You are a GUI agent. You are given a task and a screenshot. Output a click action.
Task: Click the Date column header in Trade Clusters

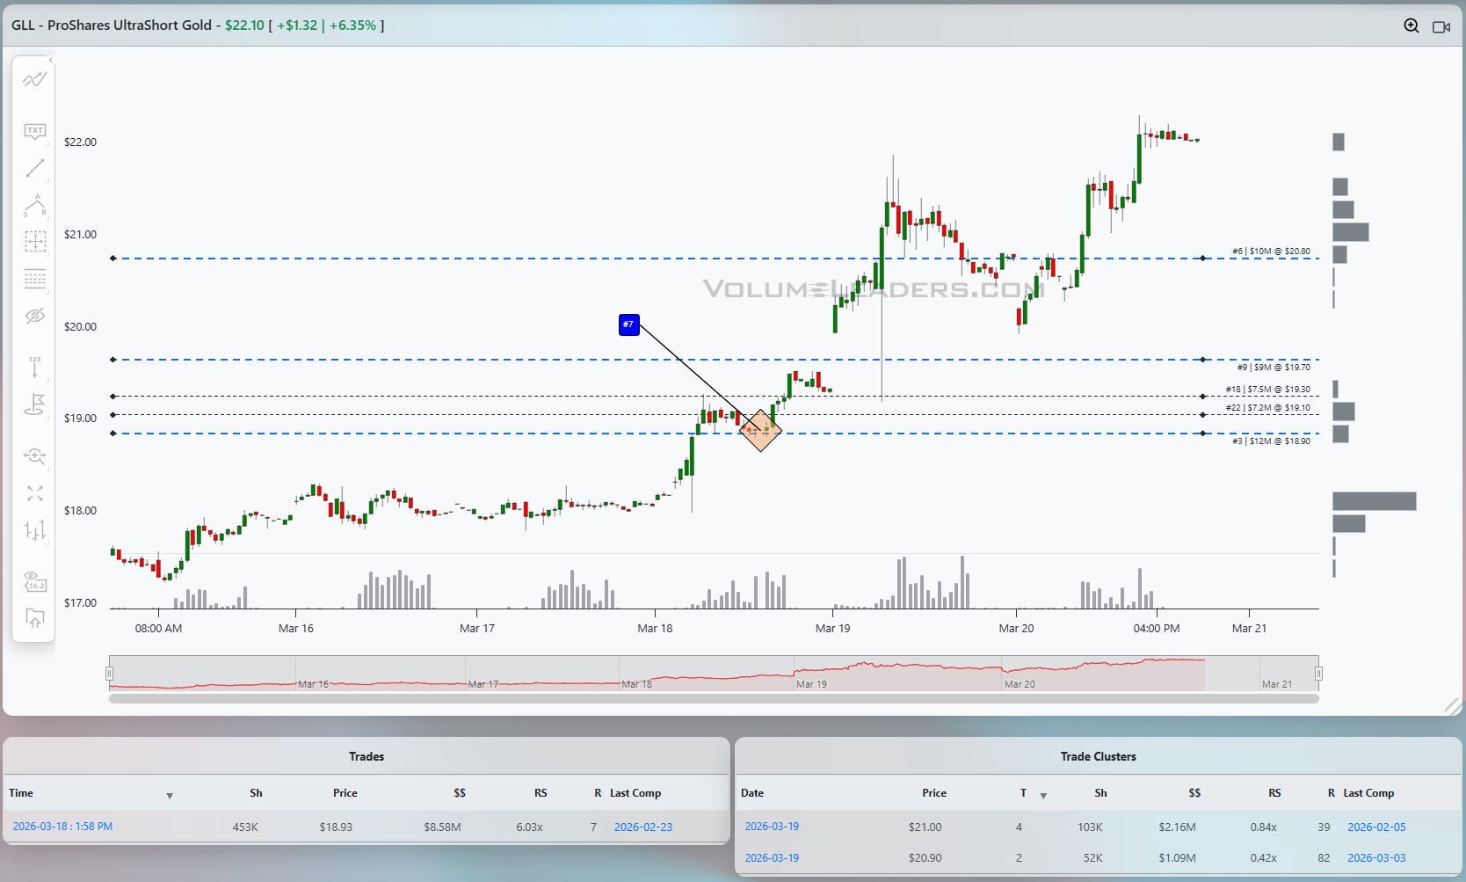[752, 793]
